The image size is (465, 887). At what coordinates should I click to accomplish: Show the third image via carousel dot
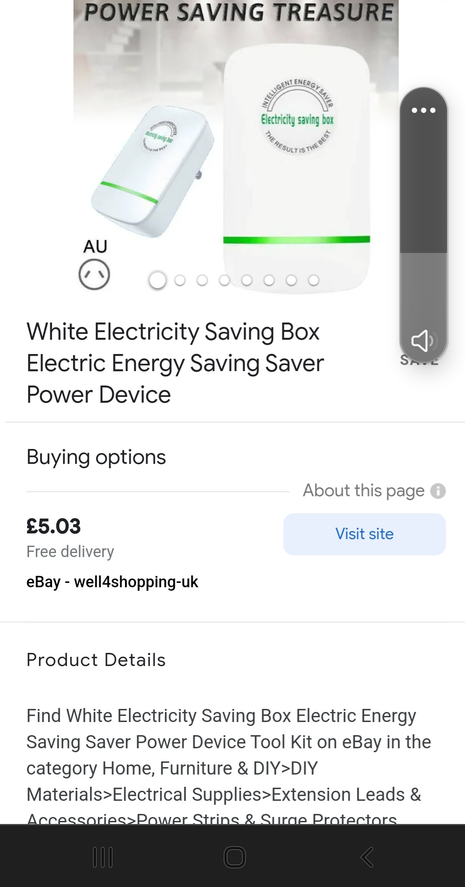pos(202,280)
